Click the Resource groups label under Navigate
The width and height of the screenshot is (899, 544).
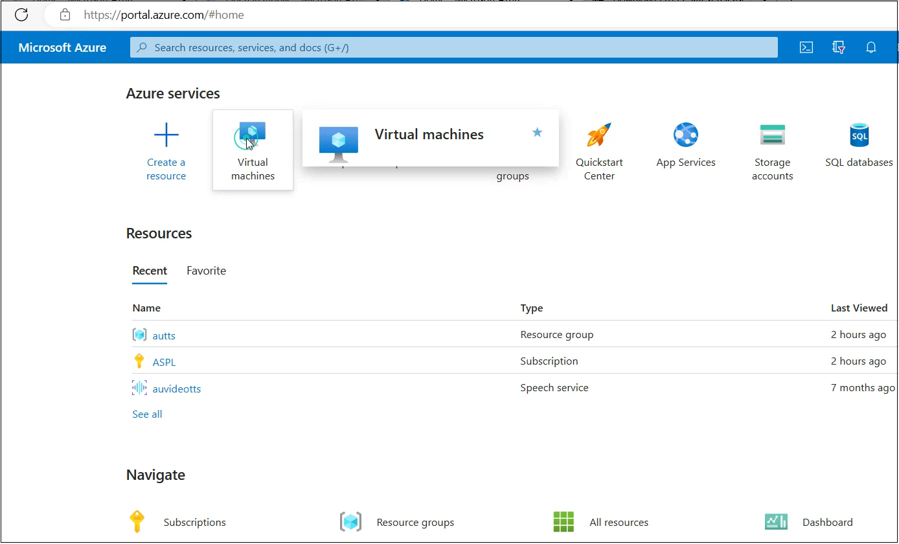tap(415, 522)
